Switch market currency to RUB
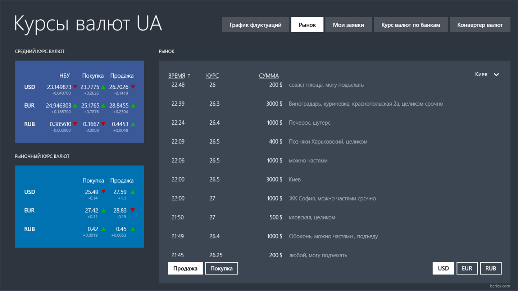This screenshot has width=518, height=291. pyautogui.click(x=491, y=268)
